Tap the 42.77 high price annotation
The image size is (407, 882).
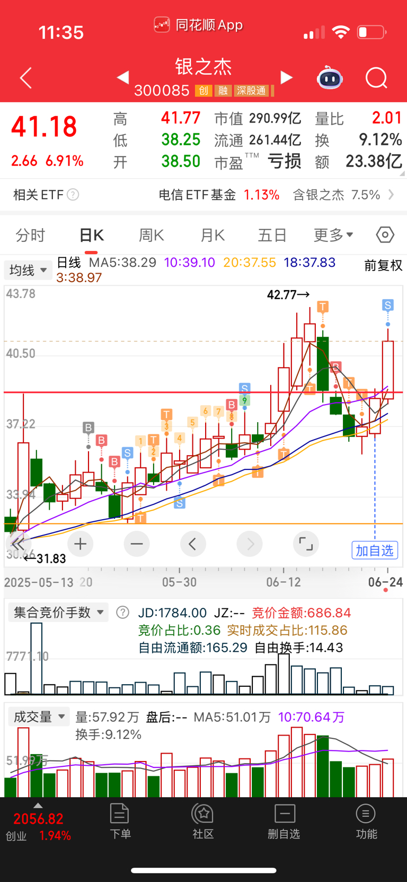[288, 294]
